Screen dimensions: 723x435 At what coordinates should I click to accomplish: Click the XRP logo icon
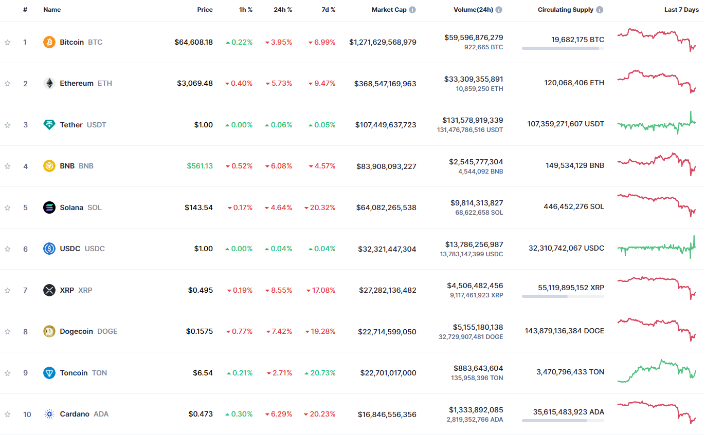pos(49,290)
